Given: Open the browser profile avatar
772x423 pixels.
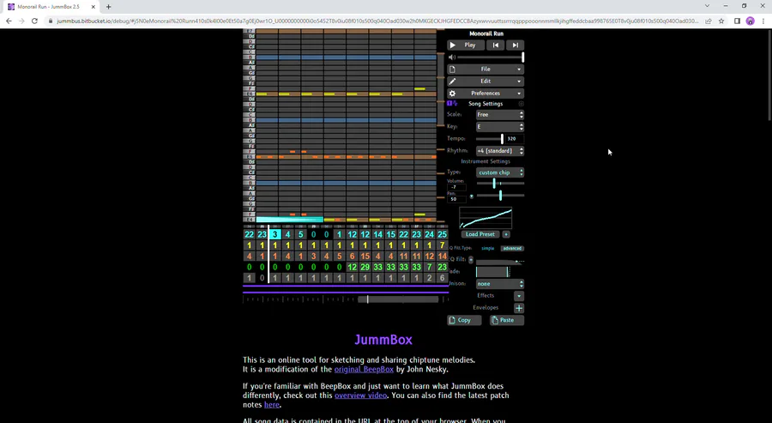Looking at the screenshot, I should click(x=750, y=21).
